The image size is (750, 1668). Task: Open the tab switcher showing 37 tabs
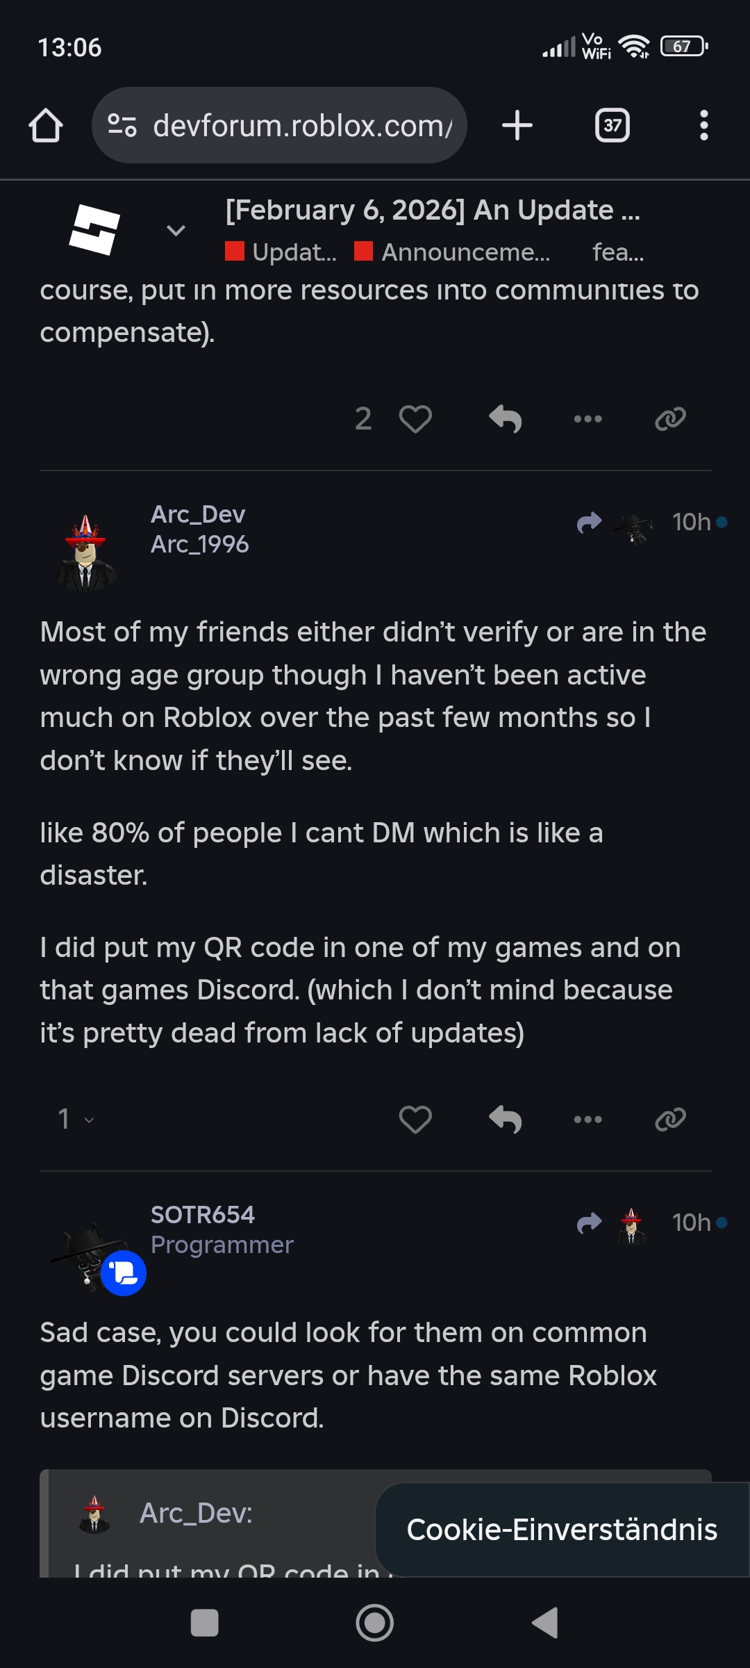[612, 126]
